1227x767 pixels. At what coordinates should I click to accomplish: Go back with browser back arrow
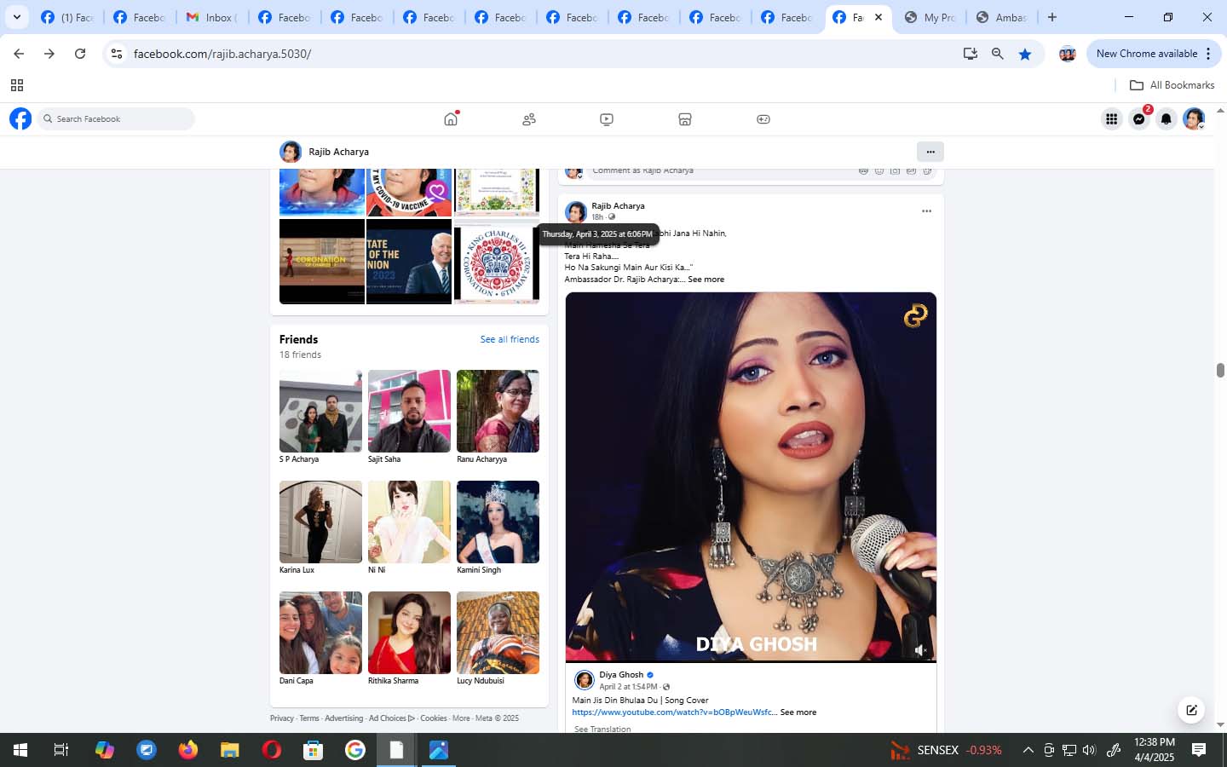click(19, 54)
